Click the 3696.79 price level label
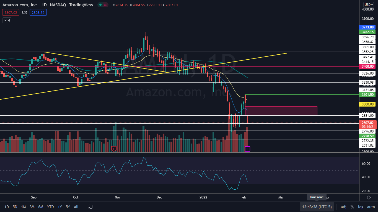 [367, 37]
